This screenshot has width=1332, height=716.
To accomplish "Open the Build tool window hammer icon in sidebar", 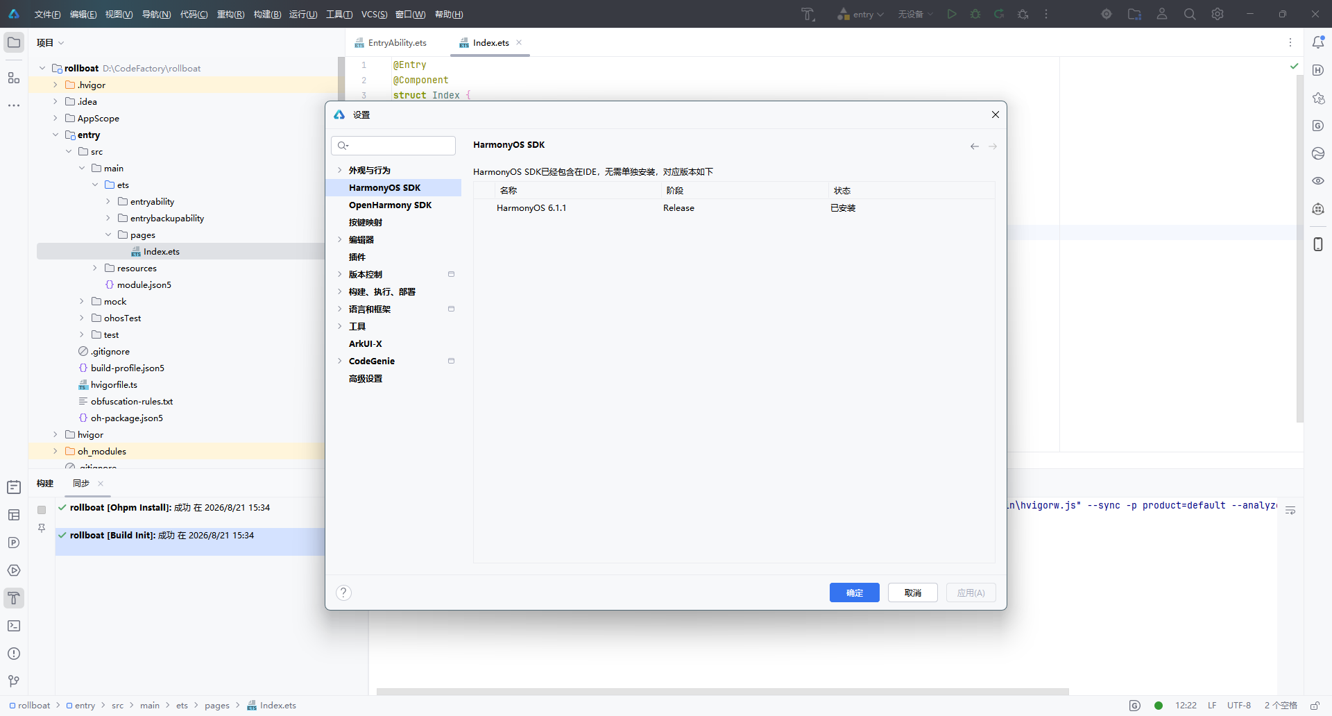I will point(14,598).
